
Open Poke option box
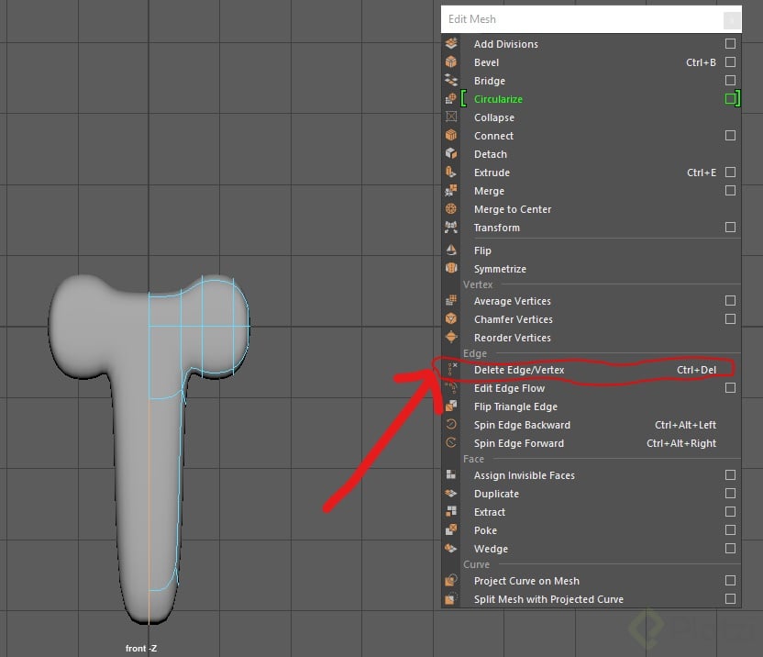730,529
